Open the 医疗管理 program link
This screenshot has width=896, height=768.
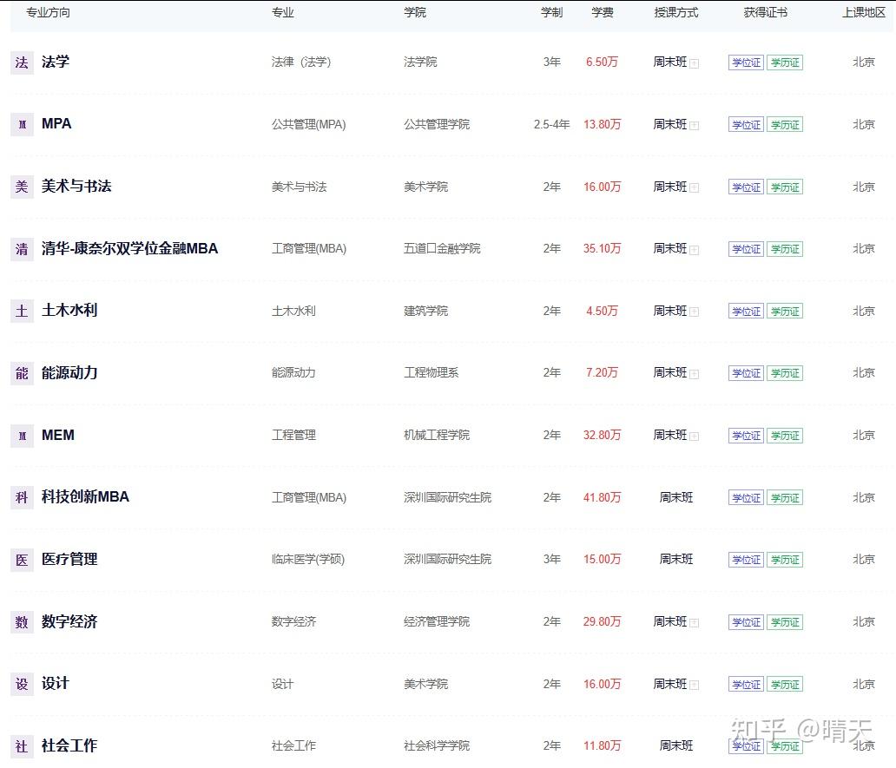(69, 559)
